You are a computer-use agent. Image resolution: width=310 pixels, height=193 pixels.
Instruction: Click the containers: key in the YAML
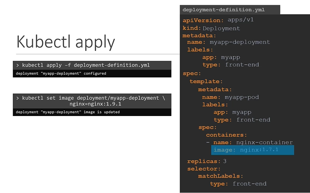(x=226, y=135)
